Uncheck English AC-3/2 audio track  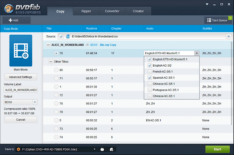[x=149, y=66]
